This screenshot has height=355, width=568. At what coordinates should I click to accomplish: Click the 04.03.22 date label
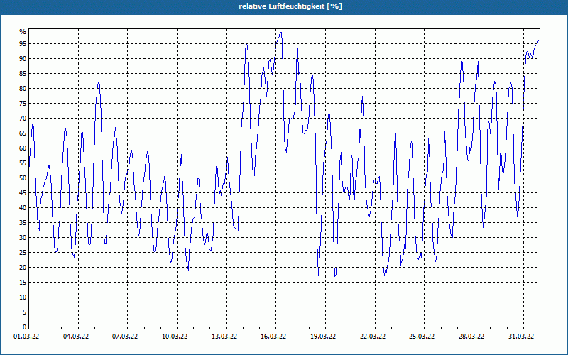[76, 337]
